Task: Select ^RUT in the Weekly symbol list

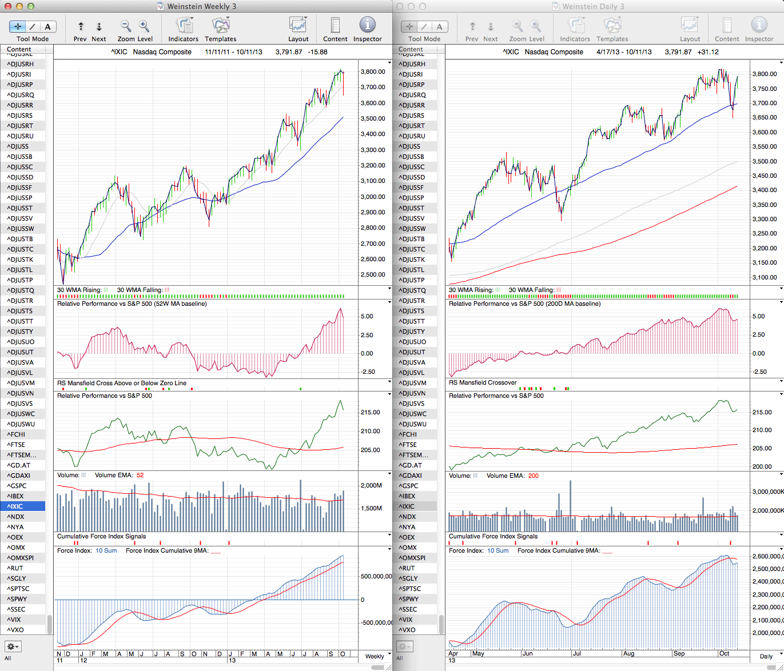Action: pos(23,568)
